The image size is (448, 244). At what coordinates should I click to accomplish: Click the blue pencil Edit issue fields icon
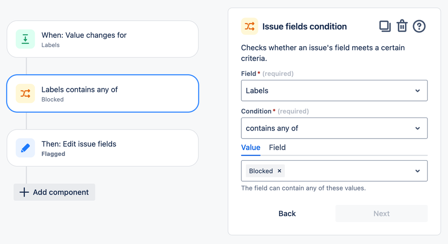tap(26, 148)
